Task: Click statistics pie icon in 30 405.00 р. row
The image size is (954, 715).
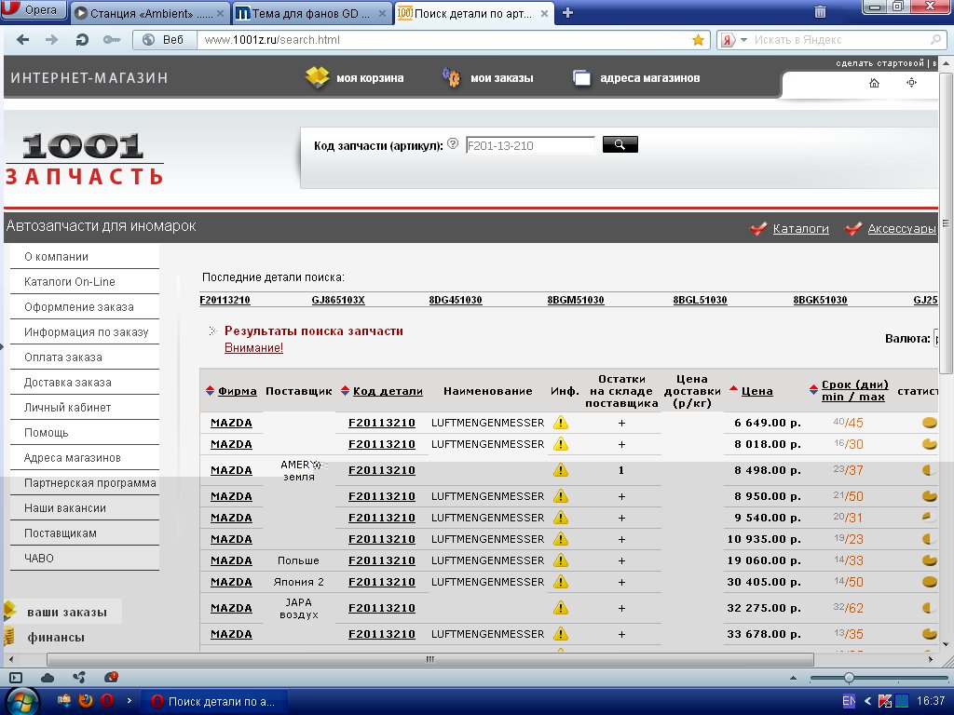Action: (x=929, y=582)
